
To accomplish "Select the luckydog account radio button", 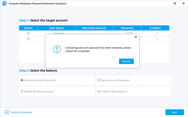I will (28, 33).
